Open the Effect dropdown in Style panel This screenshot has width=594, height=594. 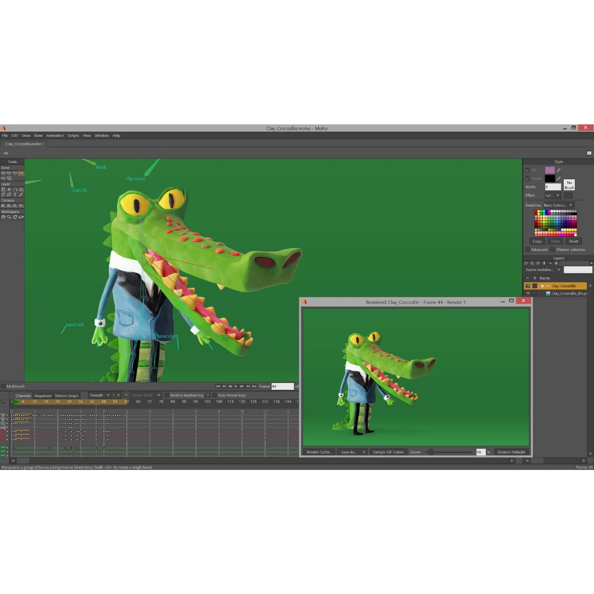point(553,195)
